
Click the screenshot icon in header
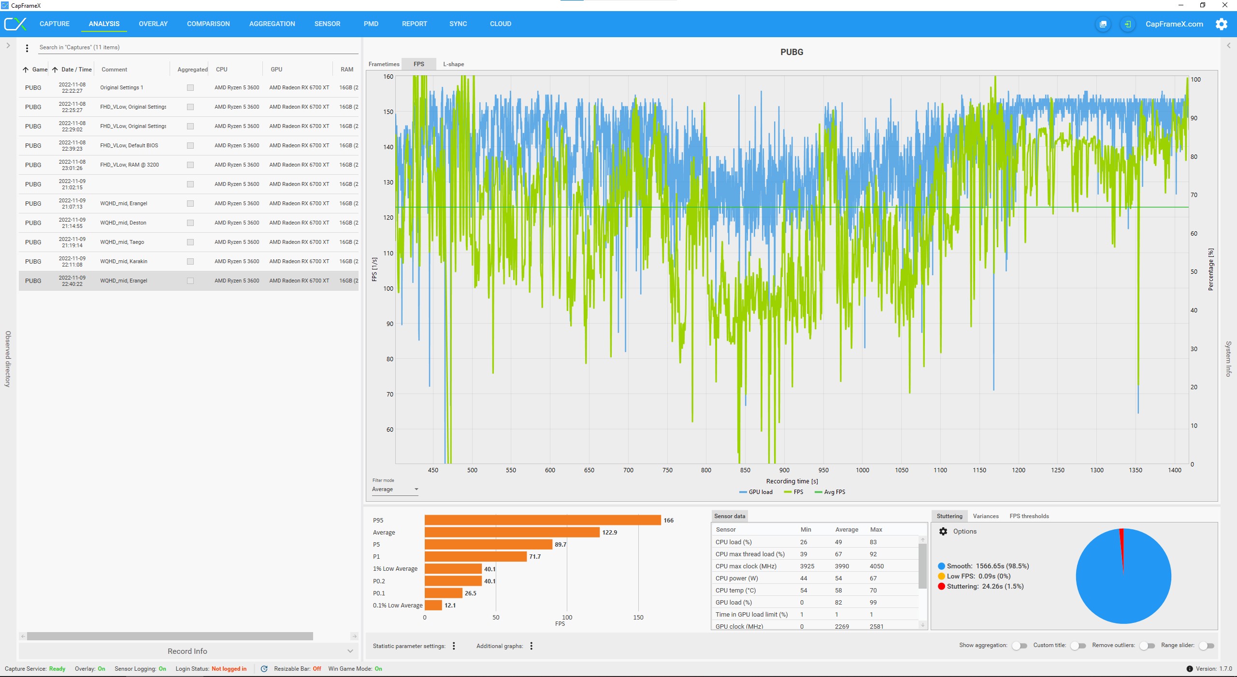click(x=1103, y=24)
